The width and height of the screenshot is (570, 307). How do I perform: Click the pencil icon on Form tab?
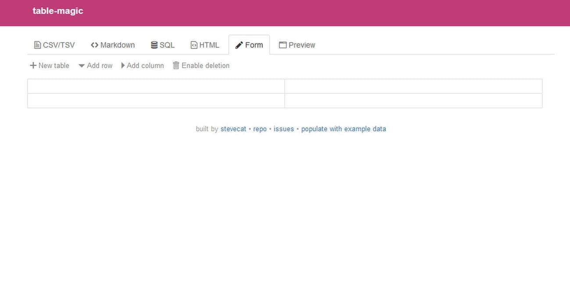239,45
